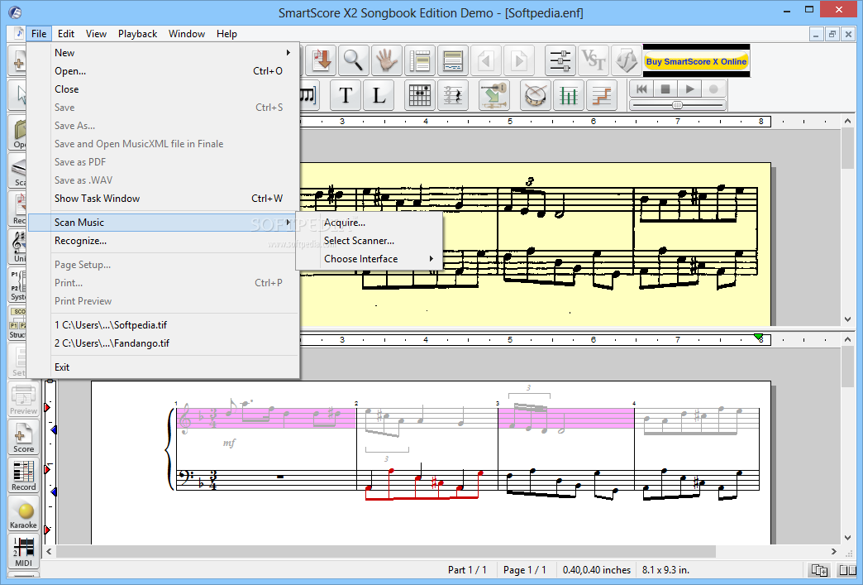Click '8.1 x 9.3 in.' status text
Image resolution: width=863 pixels, height=585 pixels.
pyautogui.click(x=665, y=570)
